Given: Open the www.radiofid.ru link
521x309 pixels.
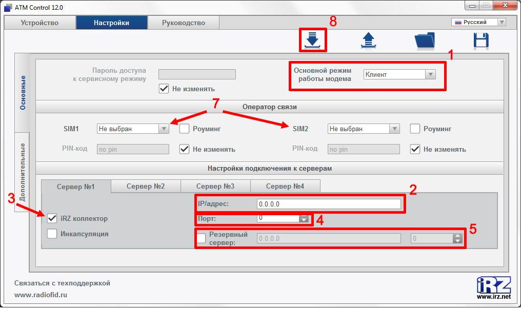Looking at the screenshot, I should [x=41, y=295].
